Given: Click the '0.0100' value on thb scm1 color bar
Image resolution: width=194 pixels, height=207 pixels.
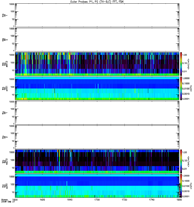Looking at the screenshot, I should [x=186, y=88].
